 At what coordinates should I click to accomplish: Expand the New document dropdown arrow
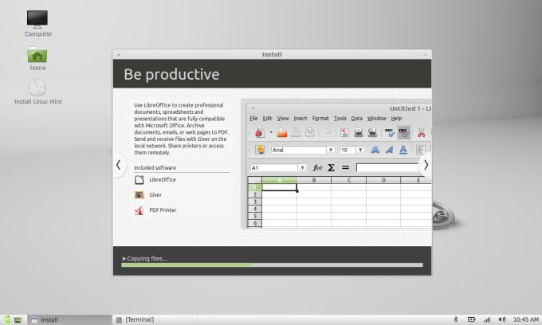coord(271,132)
